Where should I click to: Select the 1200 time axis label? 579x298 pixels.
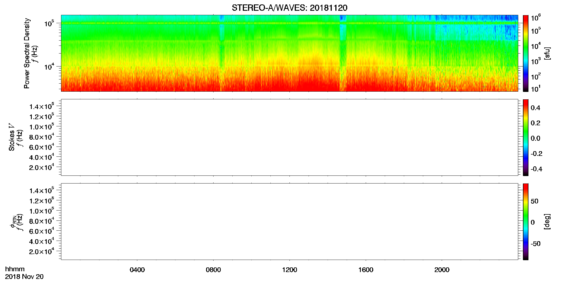tap(289, 270)
